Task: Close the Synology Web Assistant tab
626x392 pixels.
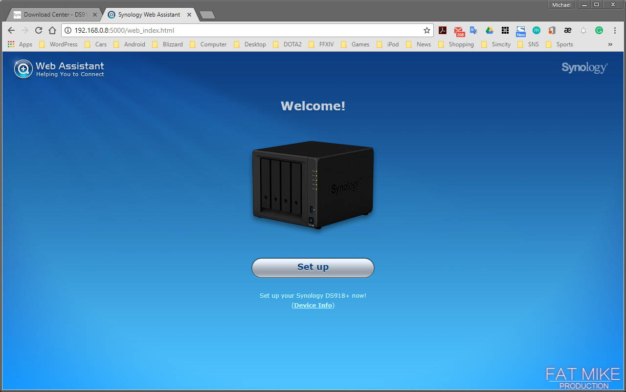Action: click(189, 15)
